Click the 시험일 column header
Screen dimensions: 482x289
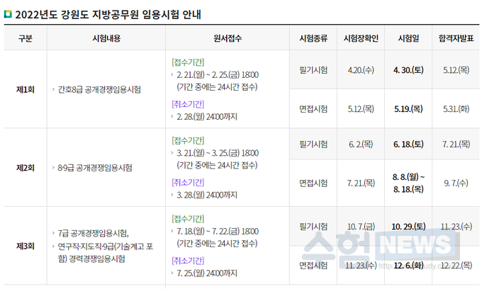point(408,38)
